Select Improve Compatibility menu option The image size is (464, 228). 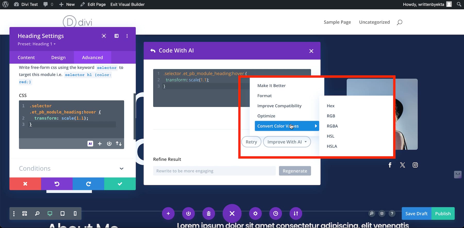coord(279,106)
